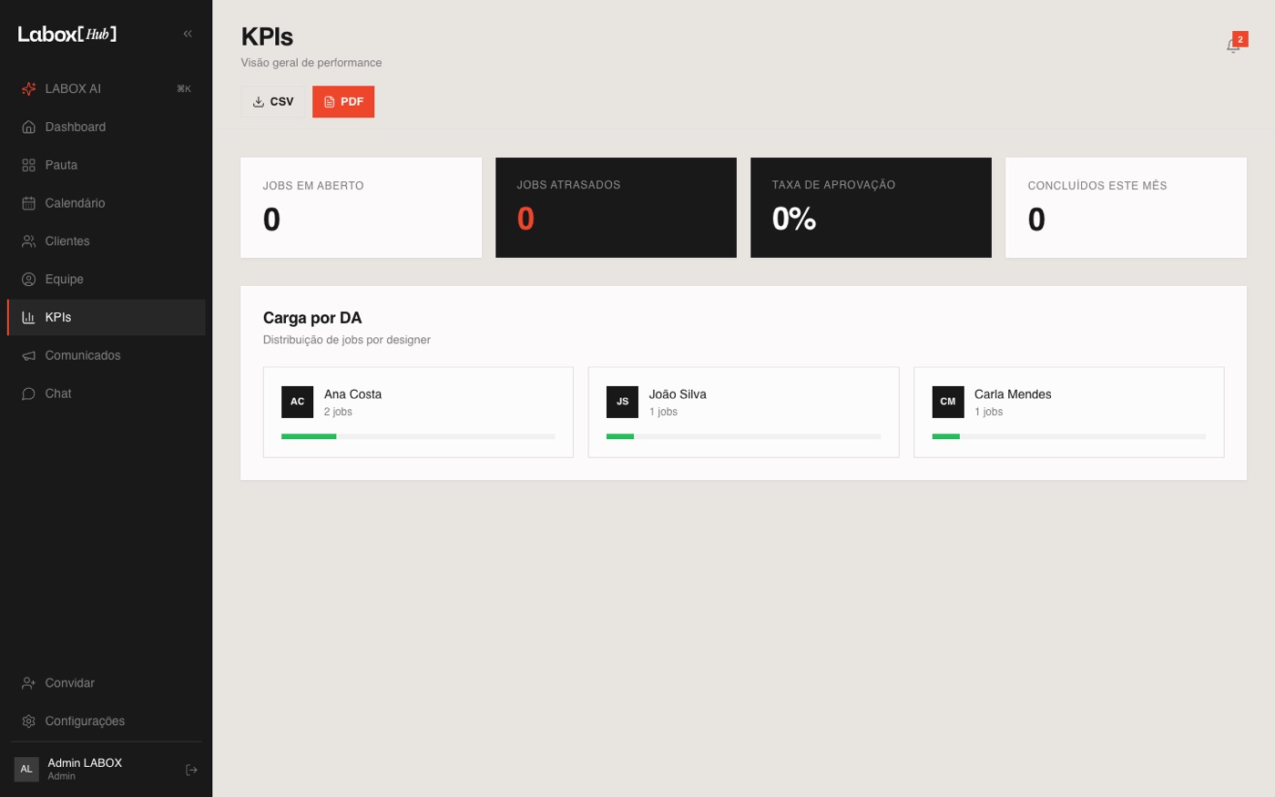
Task: Click the Pauta grid icon
Action: (28, 165)
